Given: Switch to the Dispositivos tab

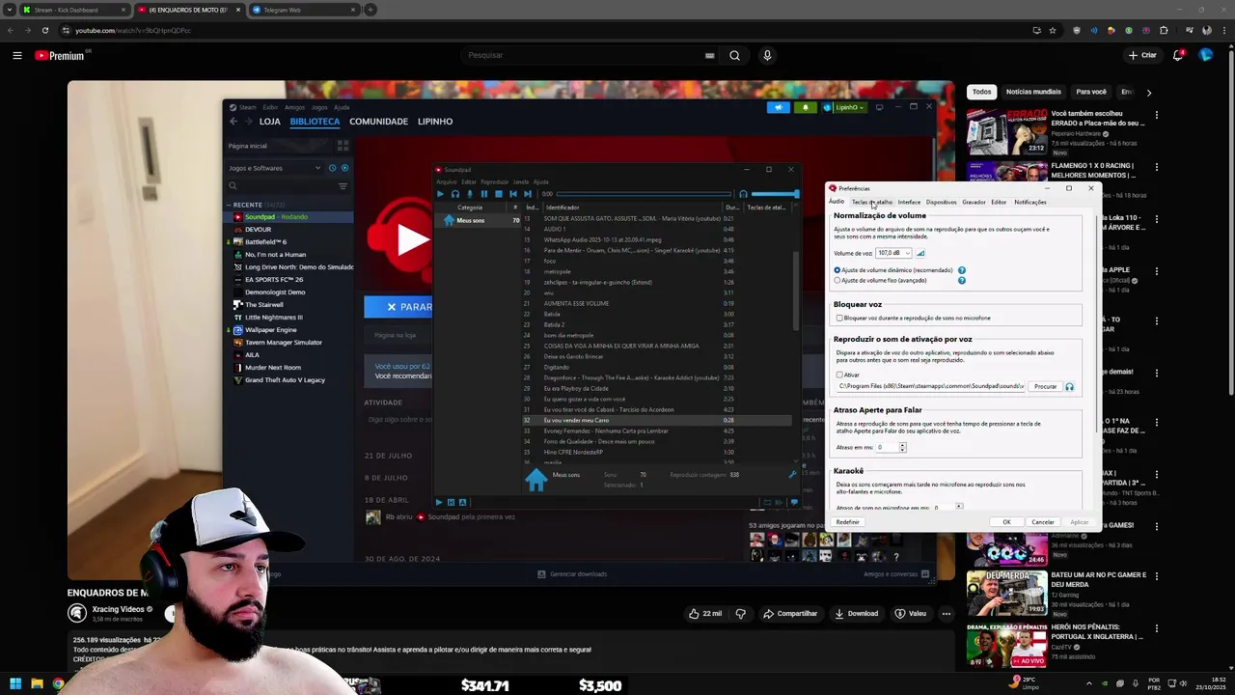Looking at the screenshot, I should (941, 202).
